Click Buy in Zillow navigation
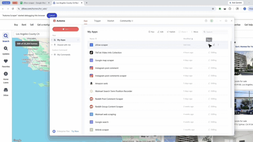This screenshot has width=253, height=142. [16, 24]
